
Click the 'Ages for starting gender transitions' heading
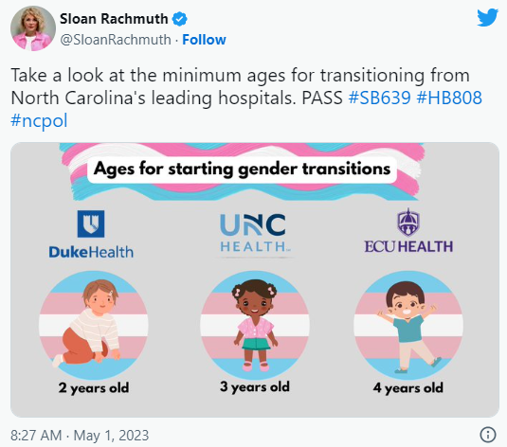[242, 169]
